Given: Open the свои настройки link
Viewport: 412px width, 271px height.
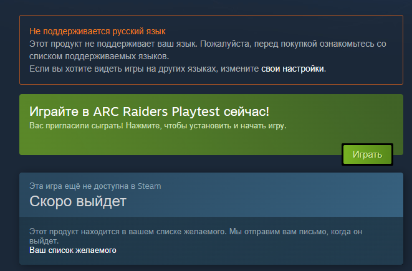Looking at the screenshot, I should 292,69.
